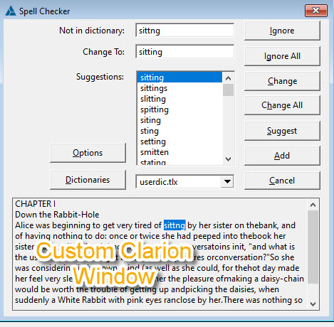Open the Options button

(x=88, y=153)
